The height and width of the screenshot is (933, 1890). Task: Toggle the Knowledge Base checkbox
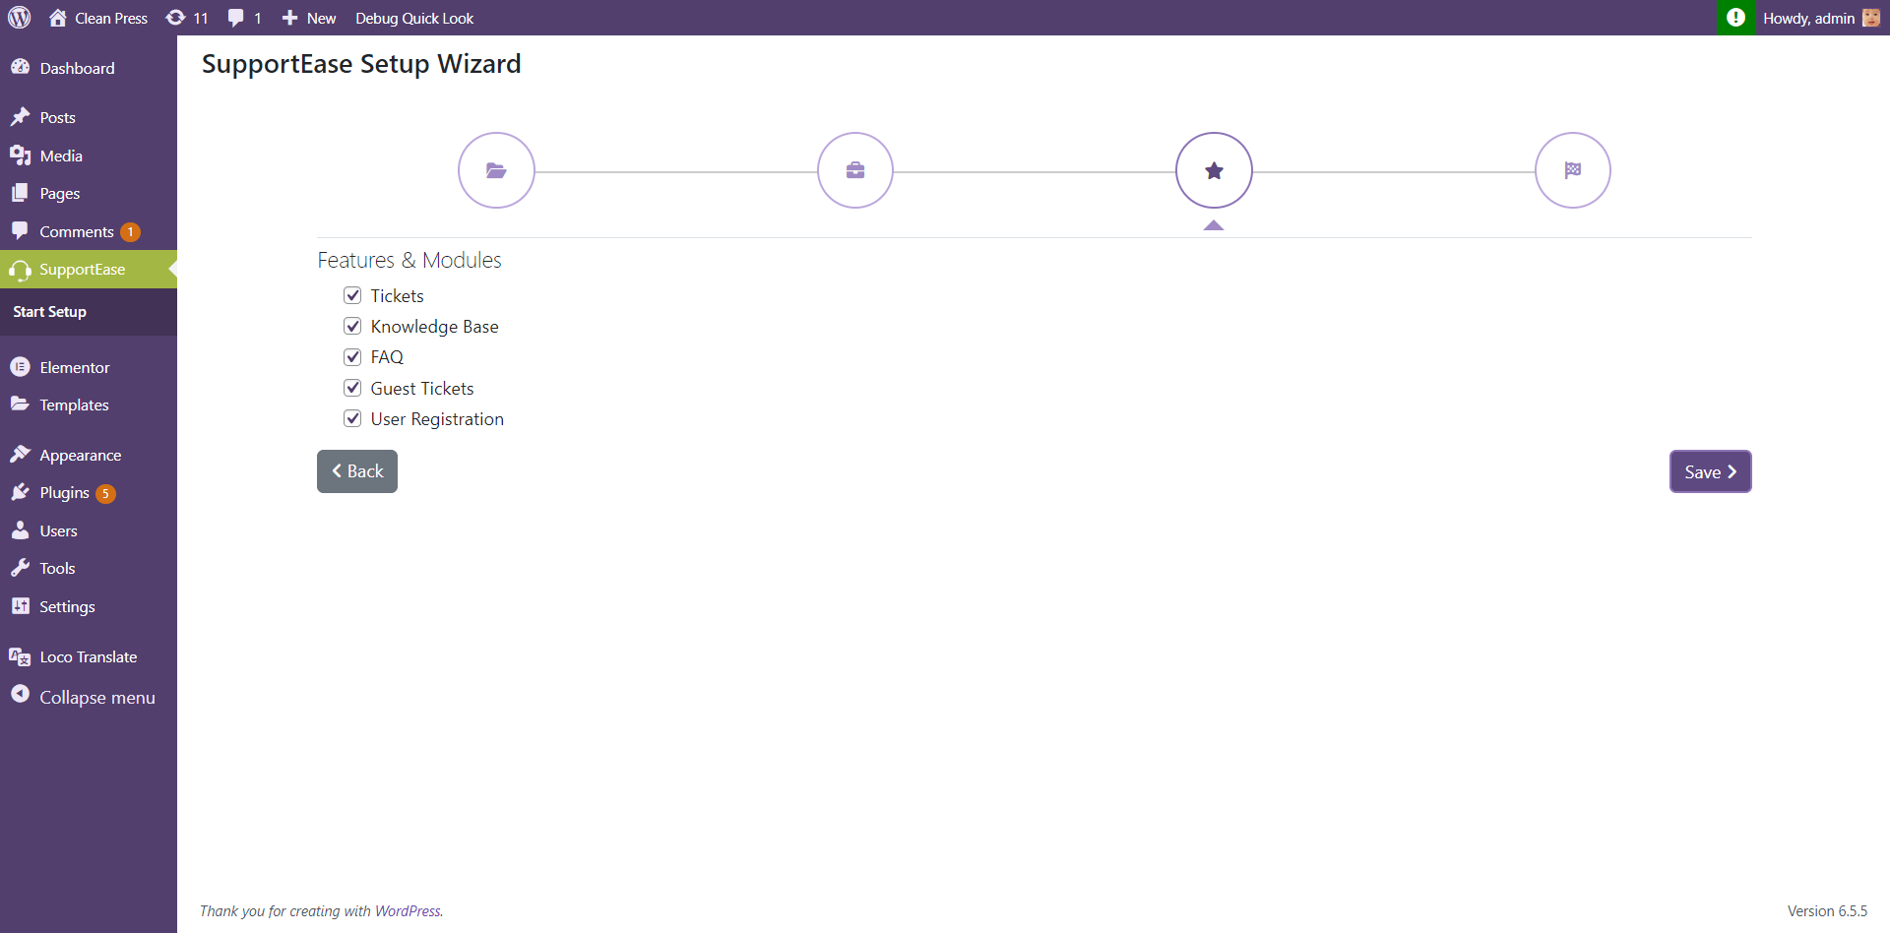click(352, 326)
